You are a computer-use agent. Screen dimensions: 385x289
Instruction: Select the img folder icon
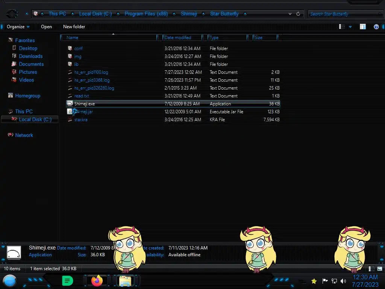[70, 56]
